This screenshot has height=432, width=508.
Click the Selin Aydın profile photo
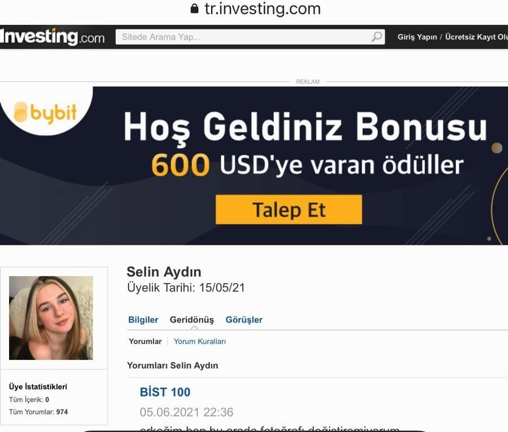[x=51, y=318]
